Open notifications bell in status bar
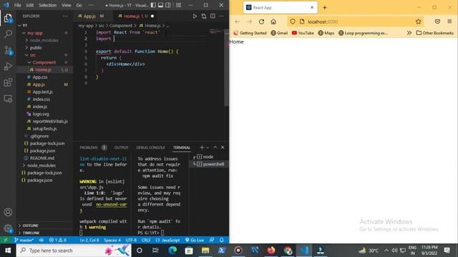Image resolution: width=458 pixels, height=257 pixels. tap(221, 240)
